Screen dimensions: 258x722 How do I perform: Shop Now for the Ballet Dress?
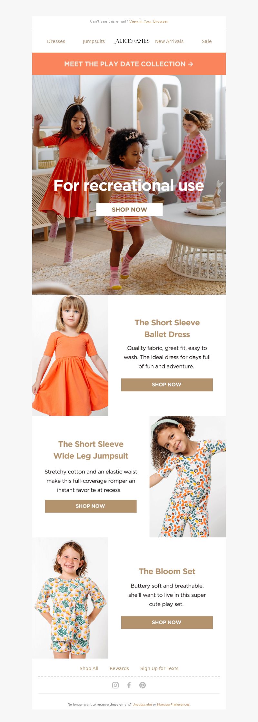(x=167, y=385)
